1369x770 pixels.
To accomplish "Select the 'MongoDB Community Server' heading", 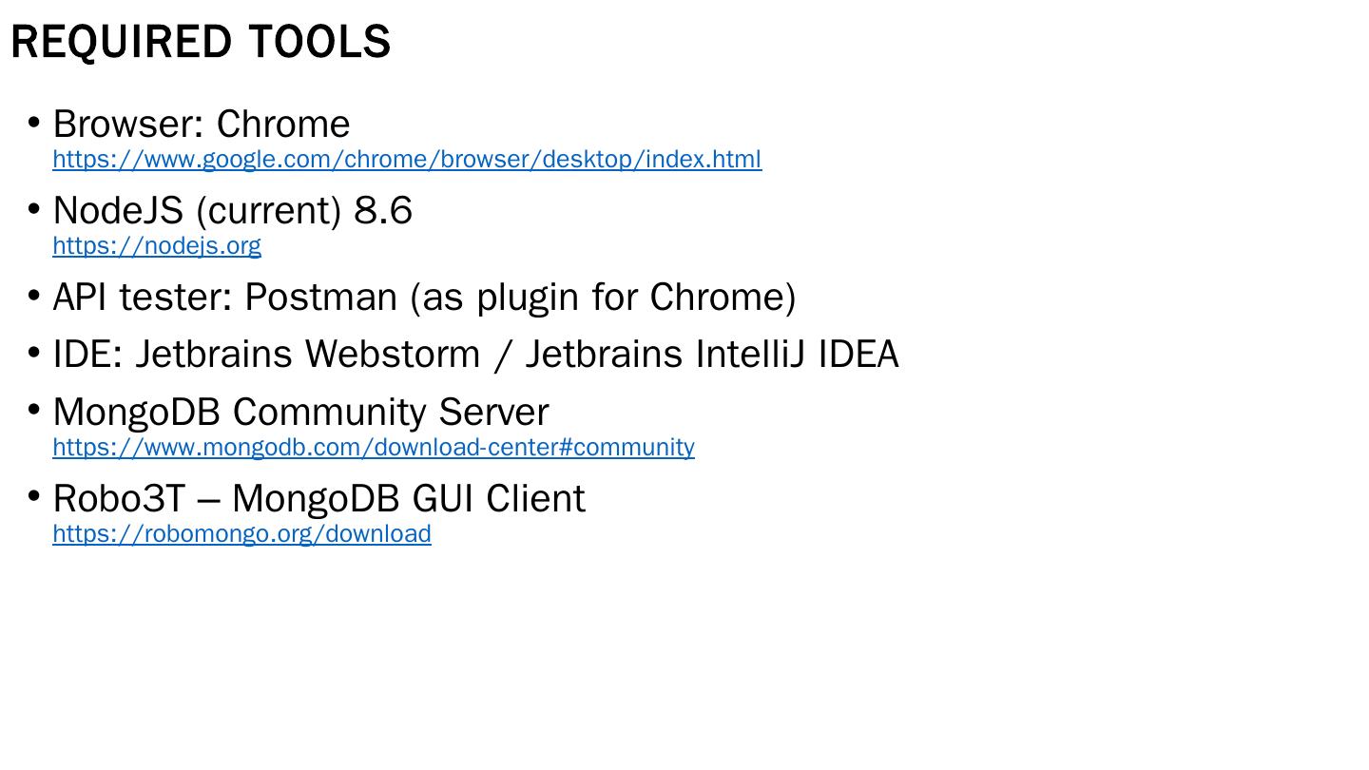I will point(300,413).
